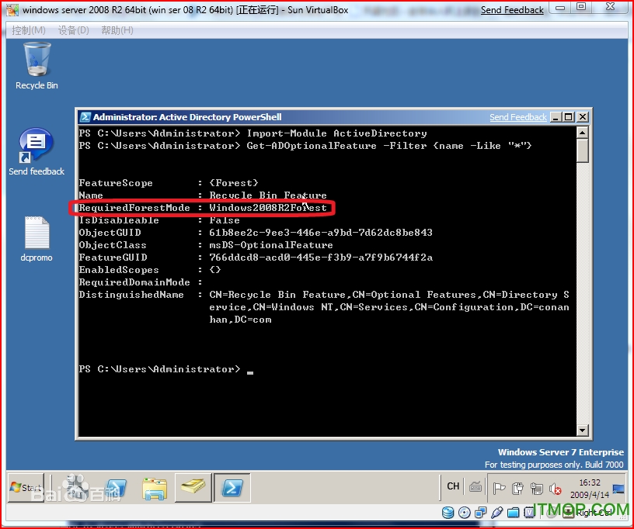Open the 控制(M) menu
The height and width of the screenshot is (529, 634).
click(29, 30)
